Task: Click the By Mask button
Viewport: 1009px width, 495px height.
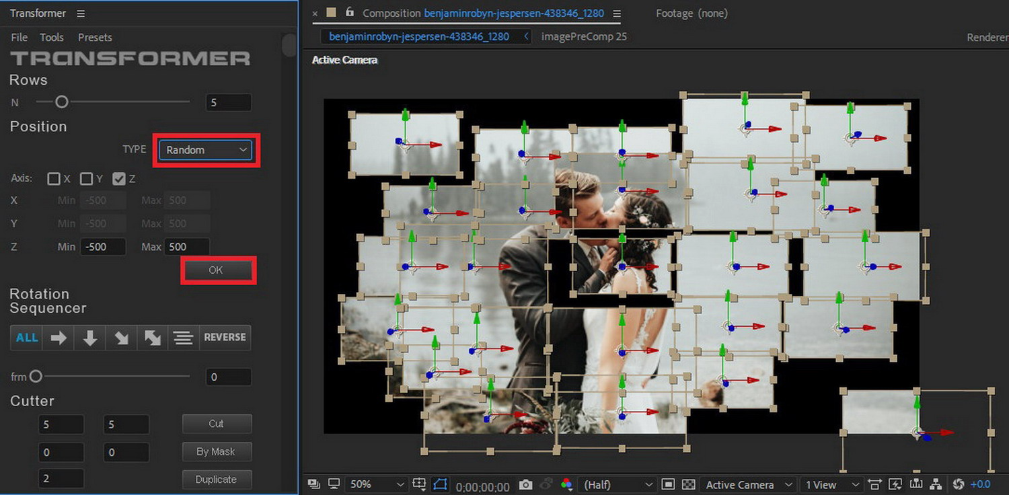Action: pyautogui.click(x=217, y=452)
